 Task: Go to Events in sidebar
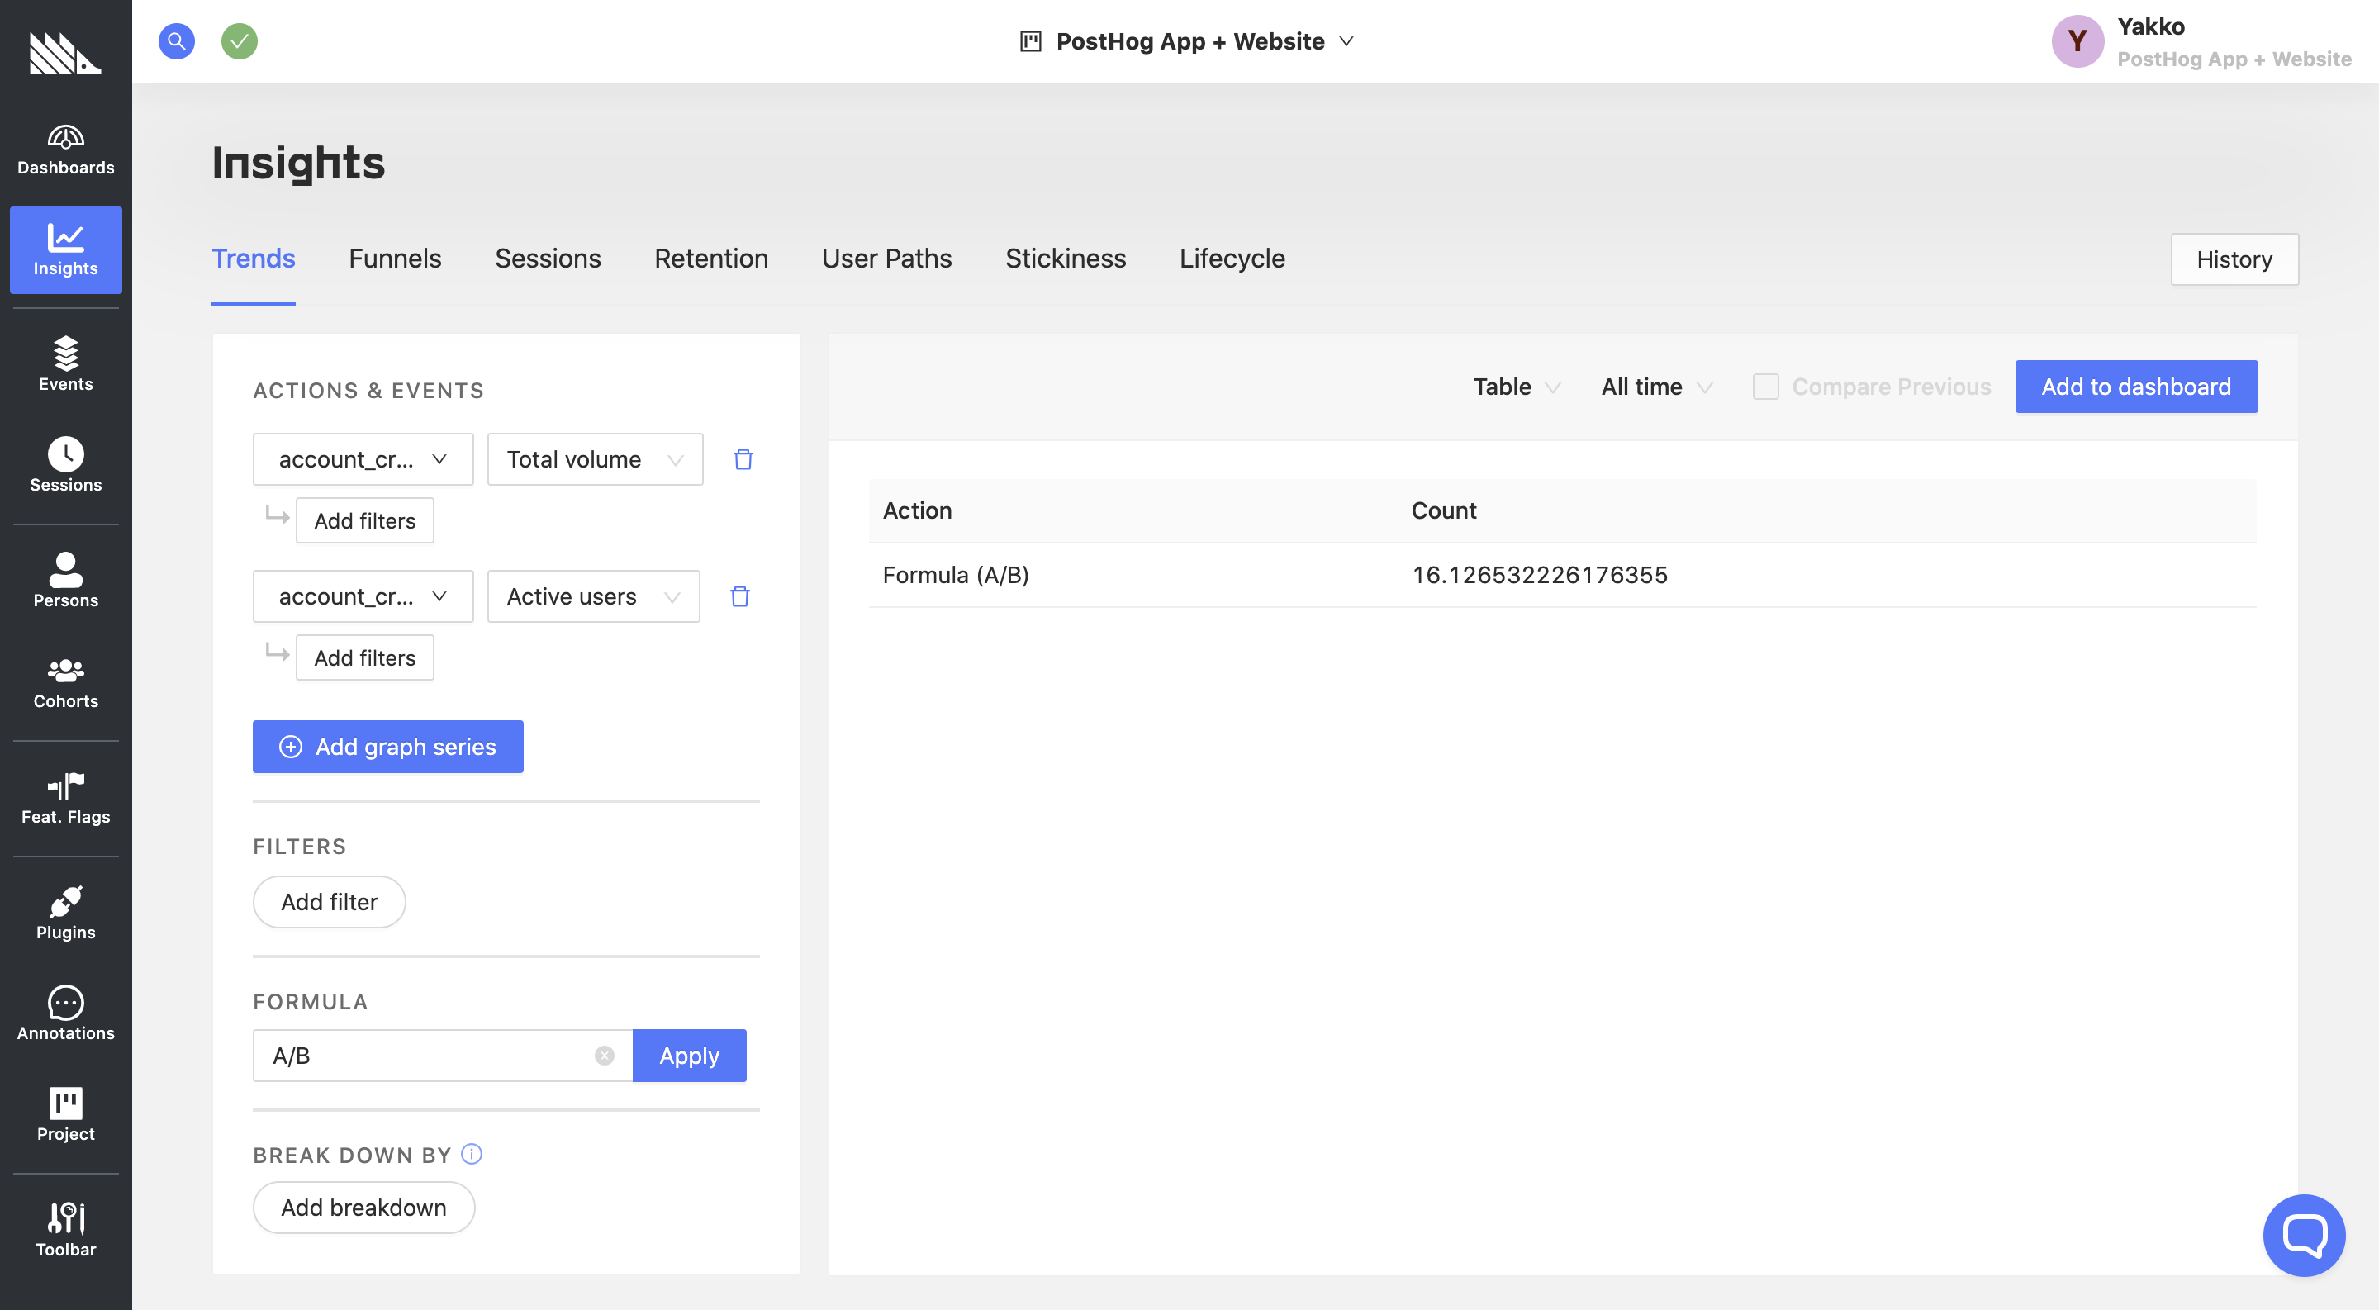click(65, 364)
